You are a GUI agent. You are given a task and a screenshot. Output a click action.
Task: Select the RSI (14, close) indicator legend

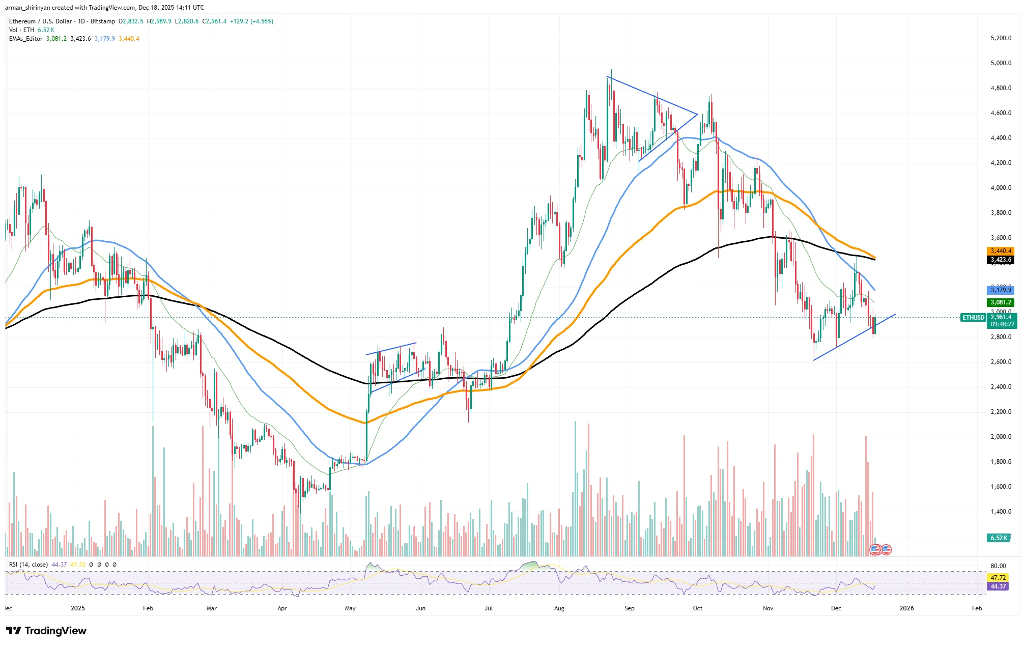click(29, 565)
